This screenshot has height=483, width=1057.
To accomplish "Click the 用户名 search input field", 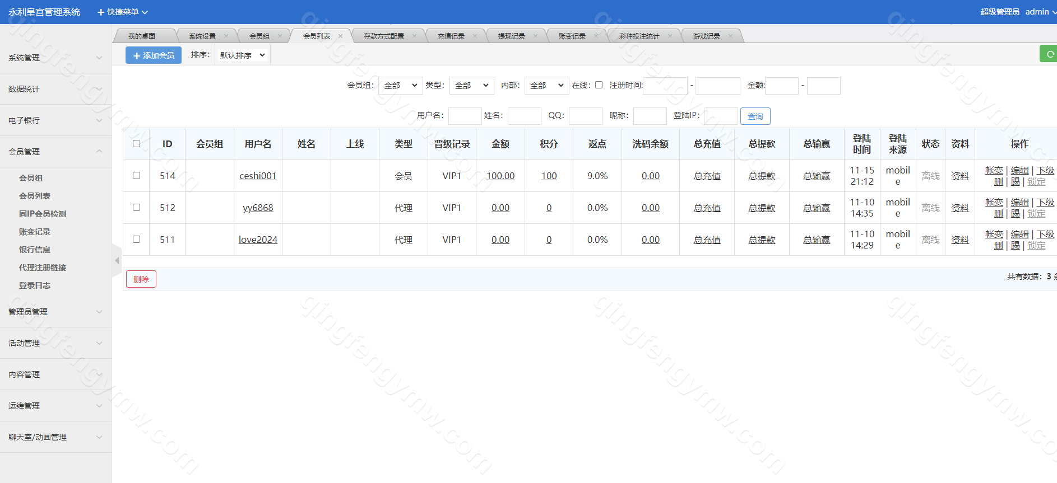I will [465, 116].
